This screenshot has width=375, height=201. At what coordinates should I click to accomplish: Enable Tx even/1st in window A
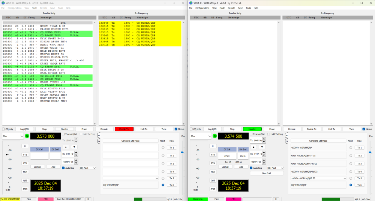click(x=63, y=134)
